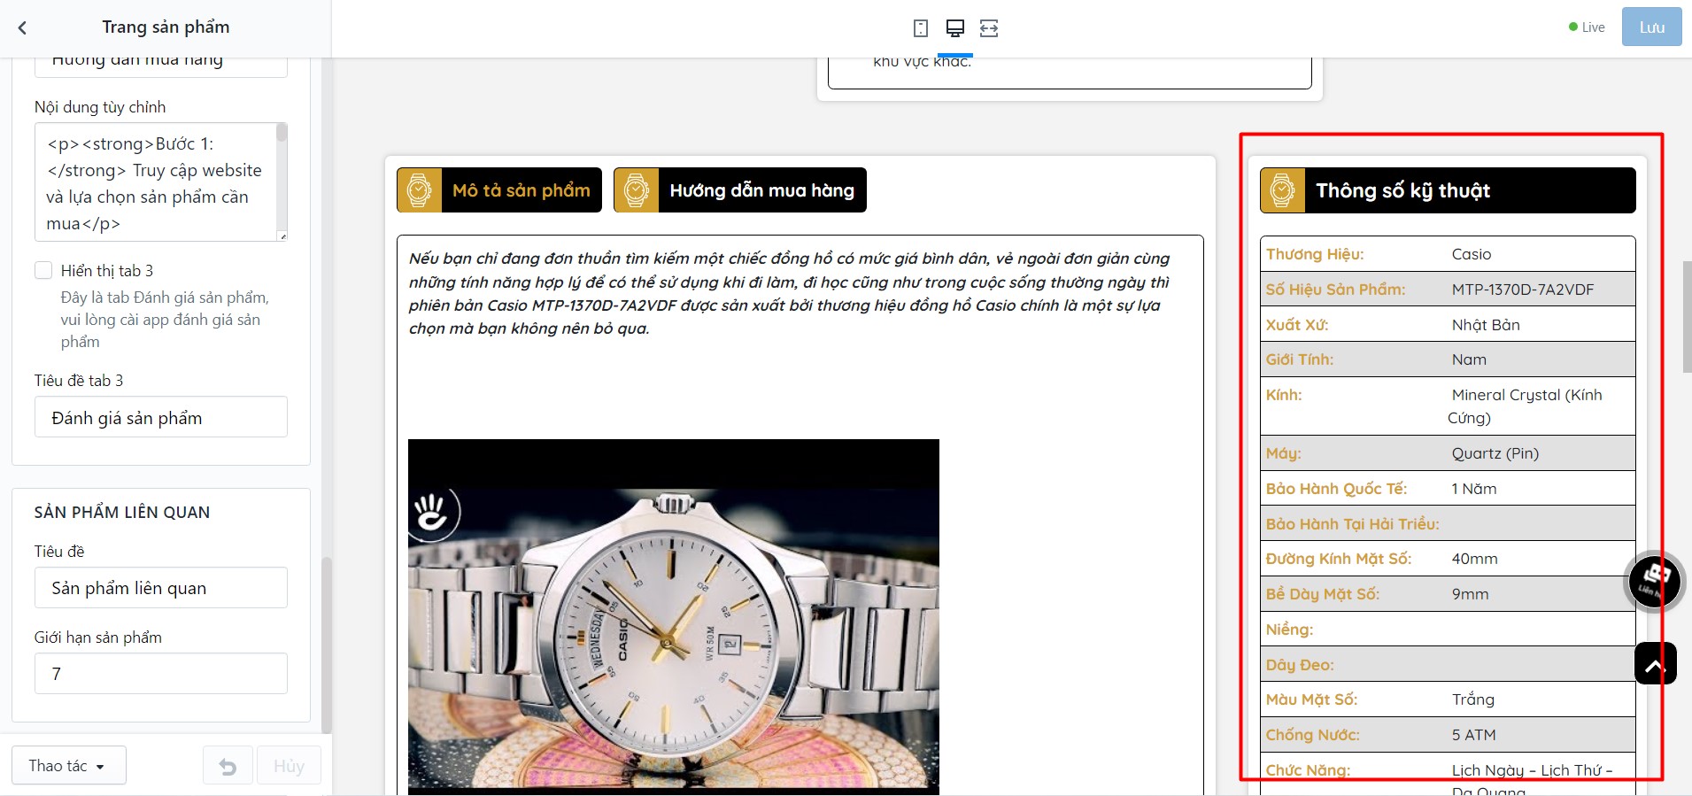Click the SẢN PHẨM LIÊN QUAN section heading
Screen dimensions: 1692x796
tap(122, 513)
